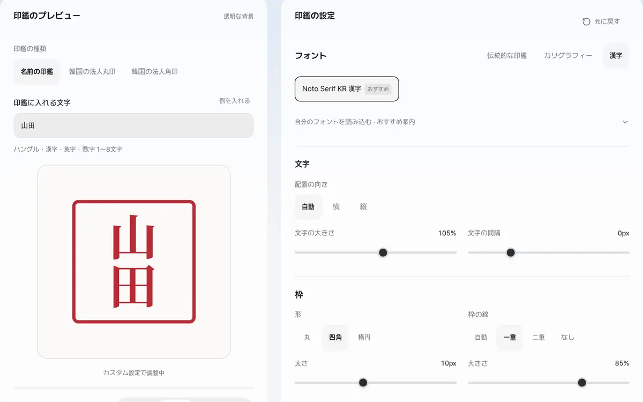The height and width of the screenshot is (402, 643).
Task: Click the 85% frame size value
Action: tap(622, 363)
